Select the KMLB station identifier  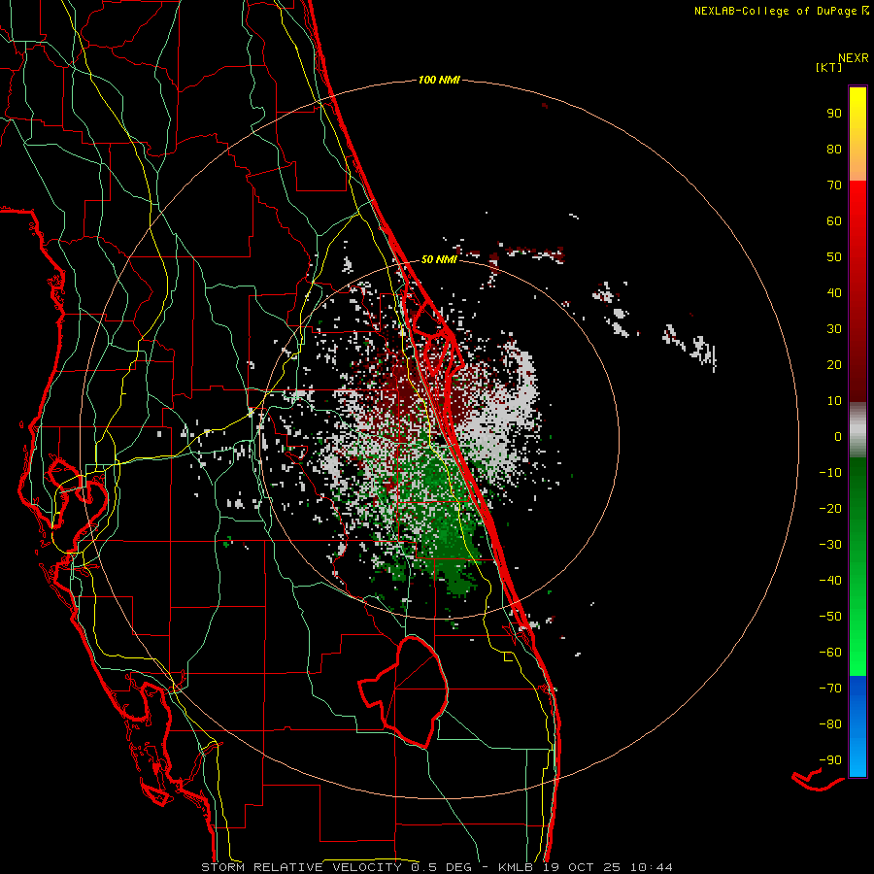pos(515,867)
